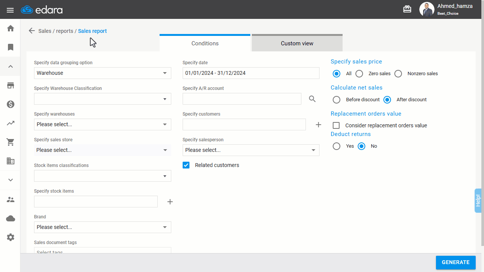Open the shopping cart icon in sidebar

11,142
